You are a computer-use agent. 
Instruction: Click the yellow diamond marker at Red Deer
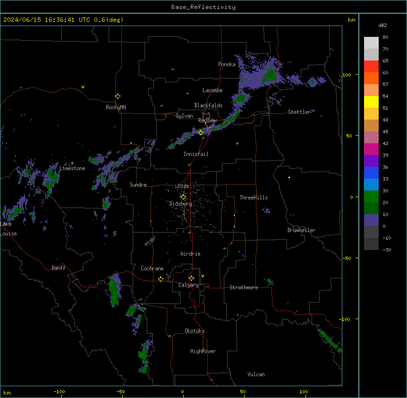coord(201,133)
